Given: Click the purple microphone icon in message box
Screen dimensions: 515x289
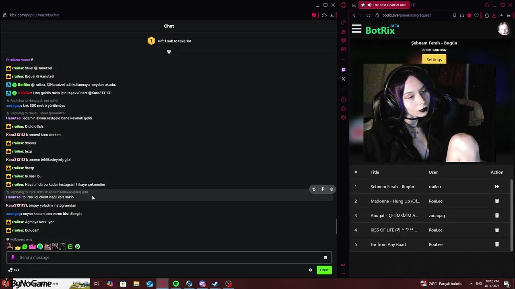Looking at the screenshot, I should coord(13,257).
